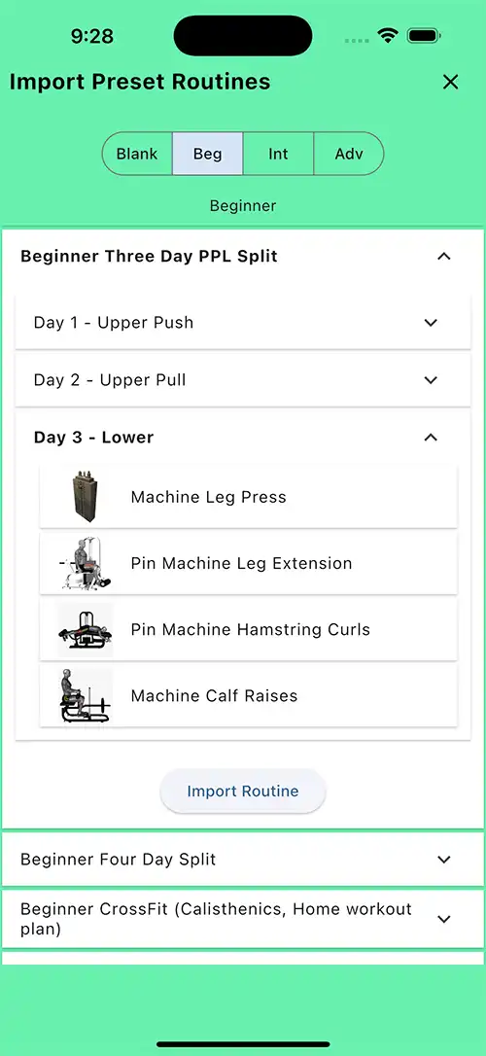Tap the Import Routine button
Viewport: 486px width, 1056px height.
243,792
